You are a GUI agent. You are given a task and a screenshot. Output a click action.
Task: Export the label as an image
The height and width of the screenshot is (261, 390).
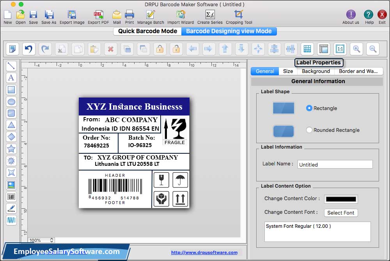[x=72, y=17]
